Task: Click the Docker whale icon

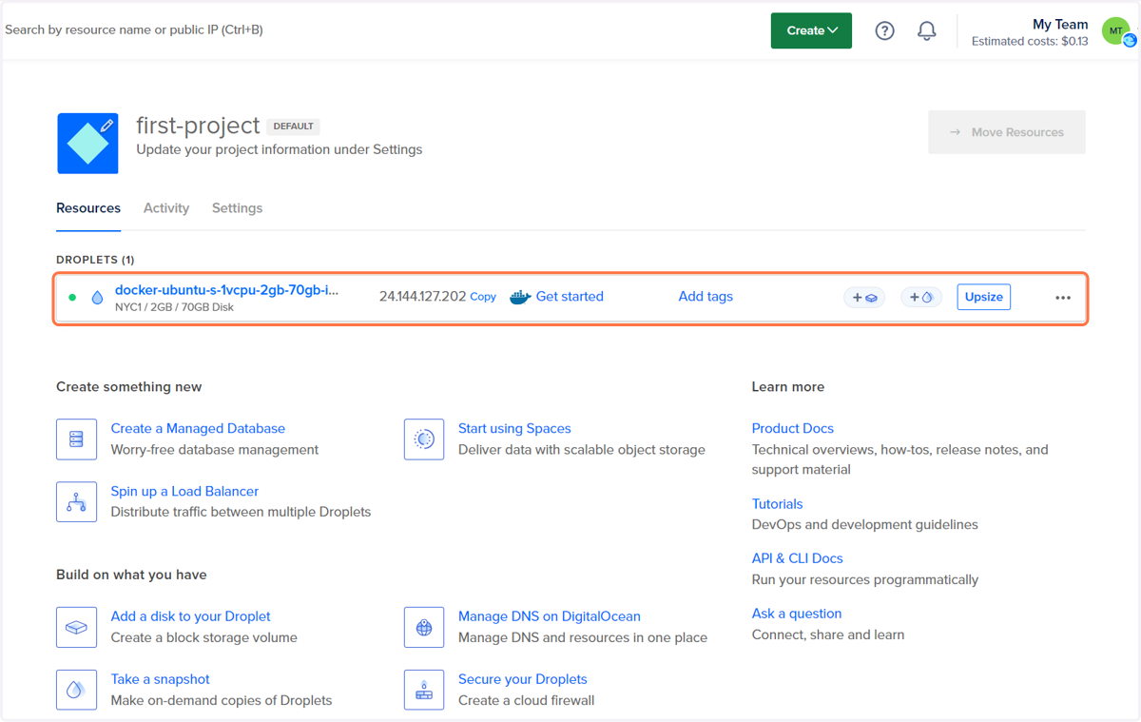Action: tap(520, 297)
